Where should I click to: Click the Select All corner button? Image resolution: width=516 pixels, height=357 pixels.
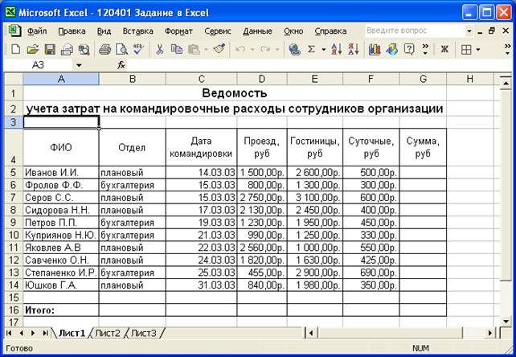[x=14, y=79]
